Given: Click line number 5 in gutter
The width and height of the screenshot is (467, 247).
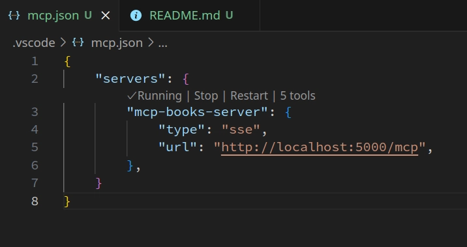Looking at the screenshot, I should (35, 147).
